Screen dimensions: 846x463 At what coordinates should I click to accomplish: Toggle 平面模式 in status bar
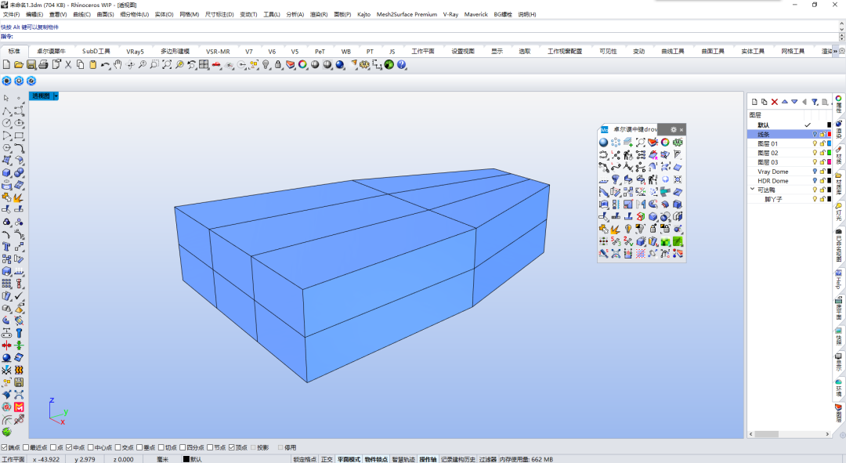[349, 459]
